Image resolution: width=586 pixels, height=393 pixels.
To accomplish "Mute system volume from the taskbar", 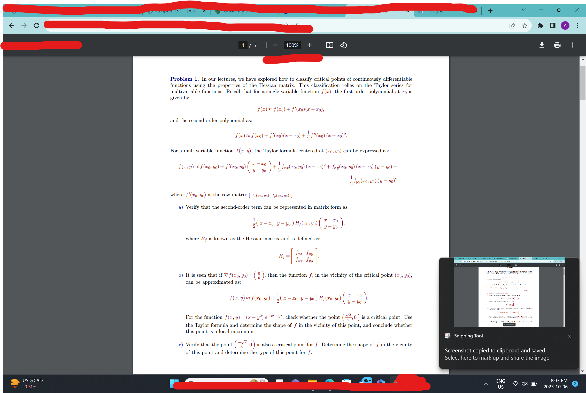I will click(x=524, y=383).
